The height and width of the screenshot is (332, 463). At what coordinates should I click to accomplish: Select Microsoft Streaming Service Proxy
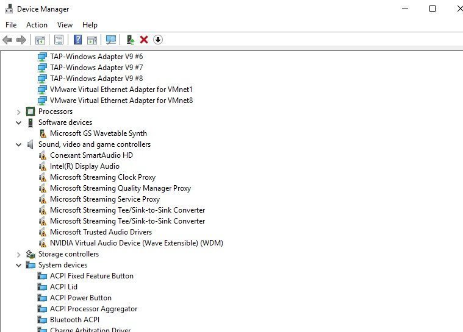coord(105,199)
